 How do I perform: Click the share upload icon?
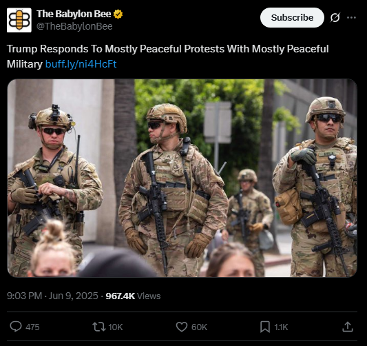click(348, 327)
